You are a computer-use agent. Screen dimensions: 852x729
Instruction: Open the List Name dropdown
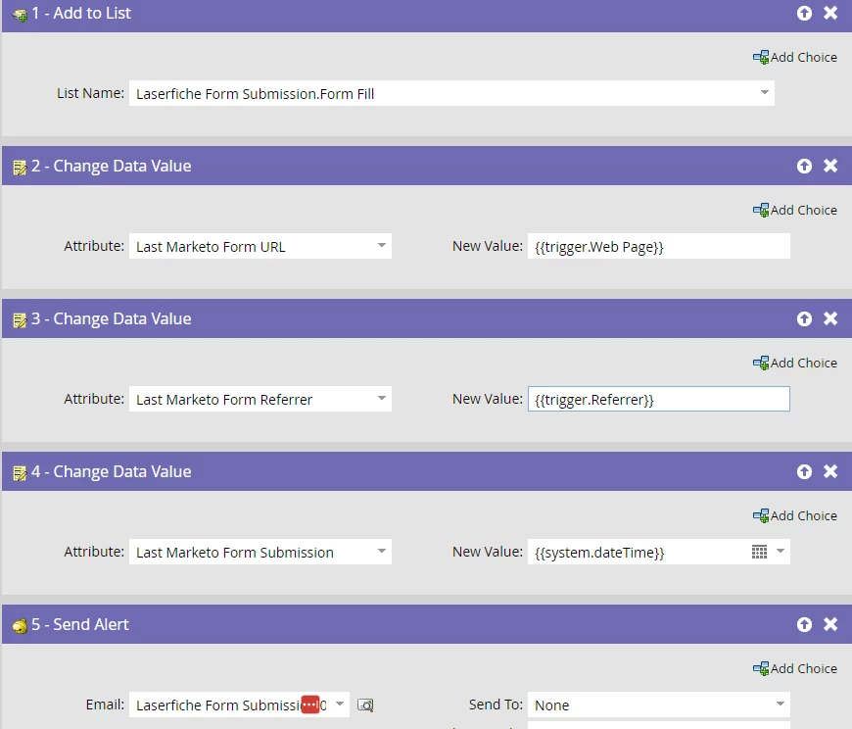[764, 93]
